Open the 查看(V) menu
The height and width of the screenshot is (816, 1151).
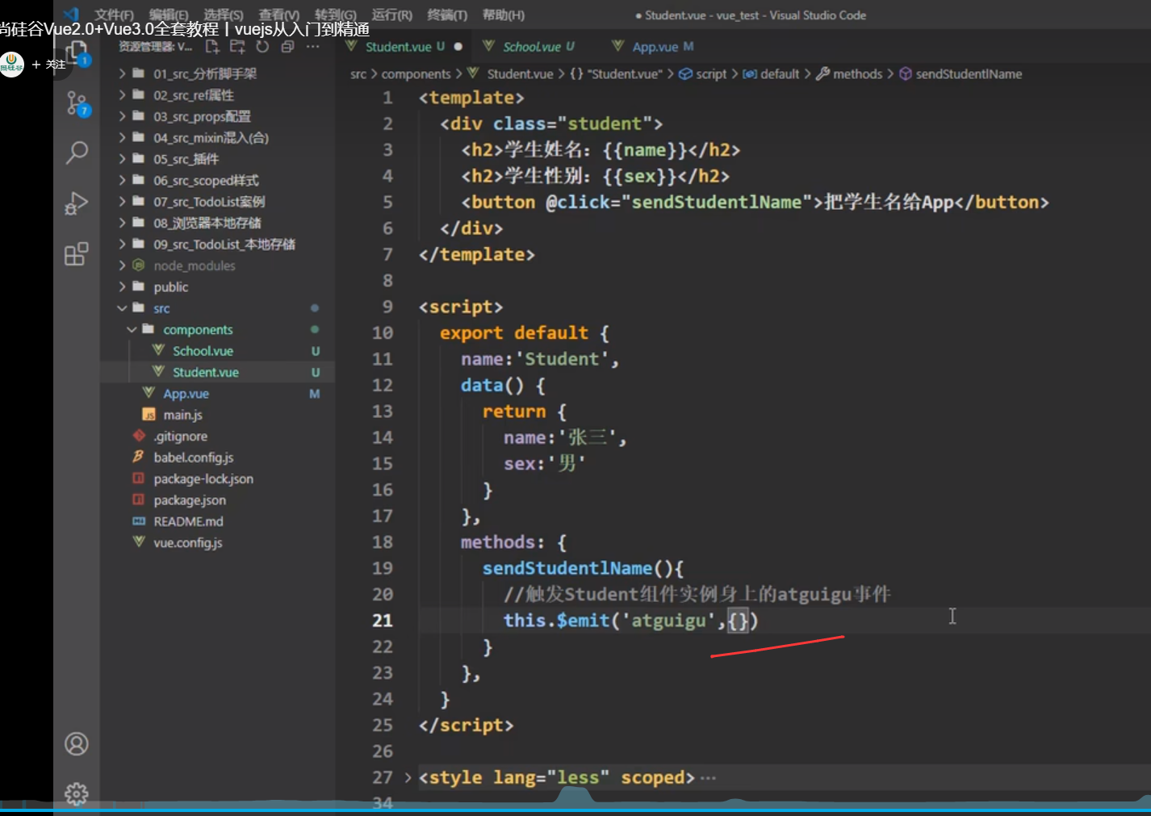(x=279, y=15)
